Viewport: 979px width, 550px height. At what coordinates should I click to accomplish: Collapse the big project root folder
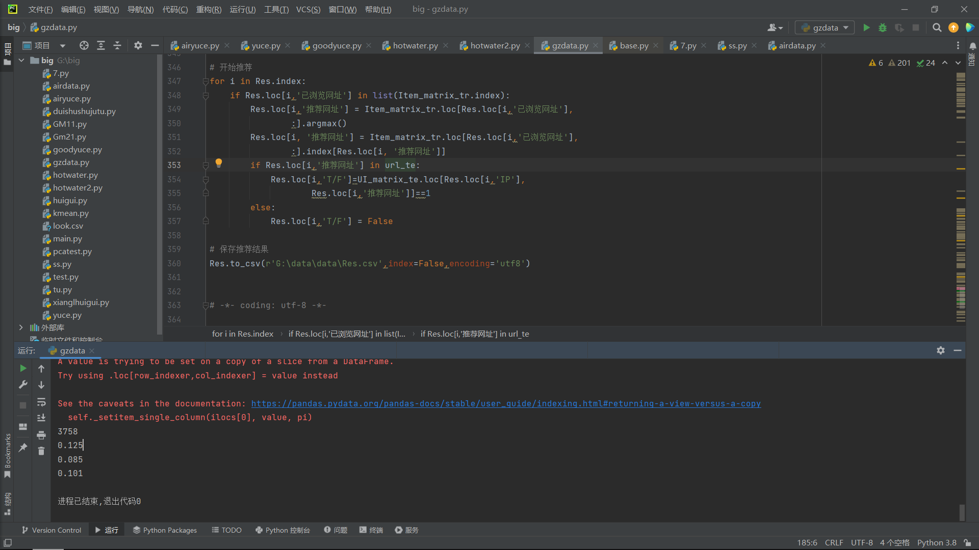click(x=22, y=60)
